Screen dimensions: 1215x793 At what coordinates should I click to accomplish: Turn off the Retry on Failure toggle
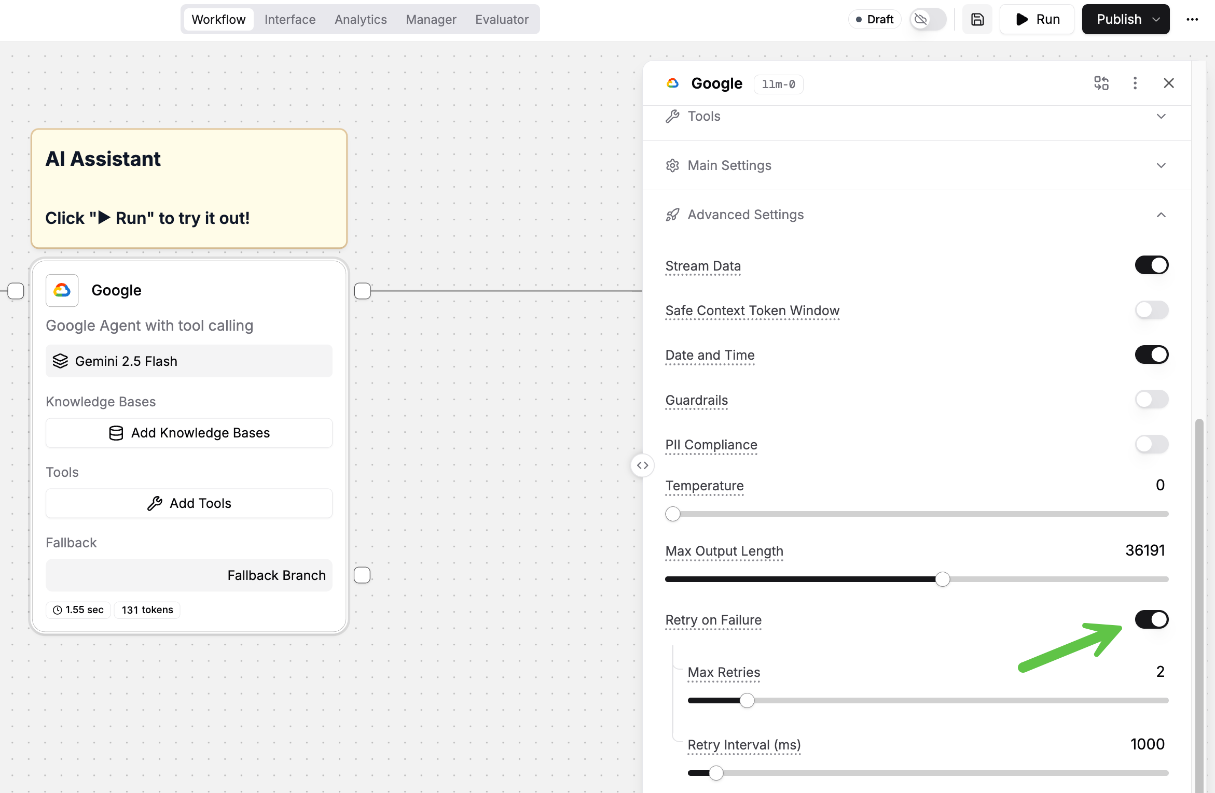(x=1151, y=619)
